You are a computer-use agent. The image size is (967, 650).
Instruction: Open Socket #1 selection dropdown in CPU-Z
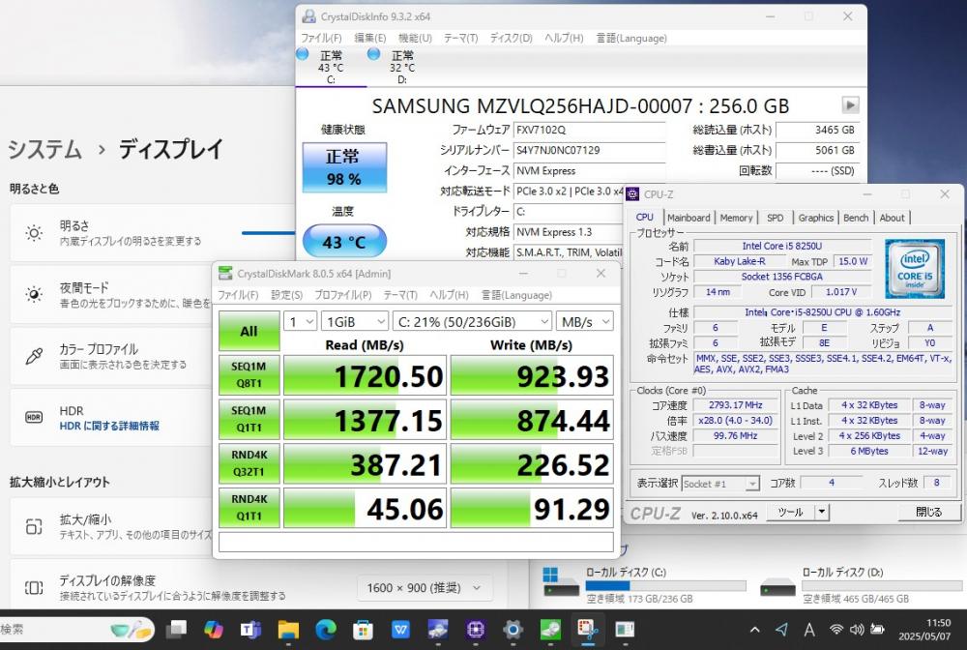point(720,484)
